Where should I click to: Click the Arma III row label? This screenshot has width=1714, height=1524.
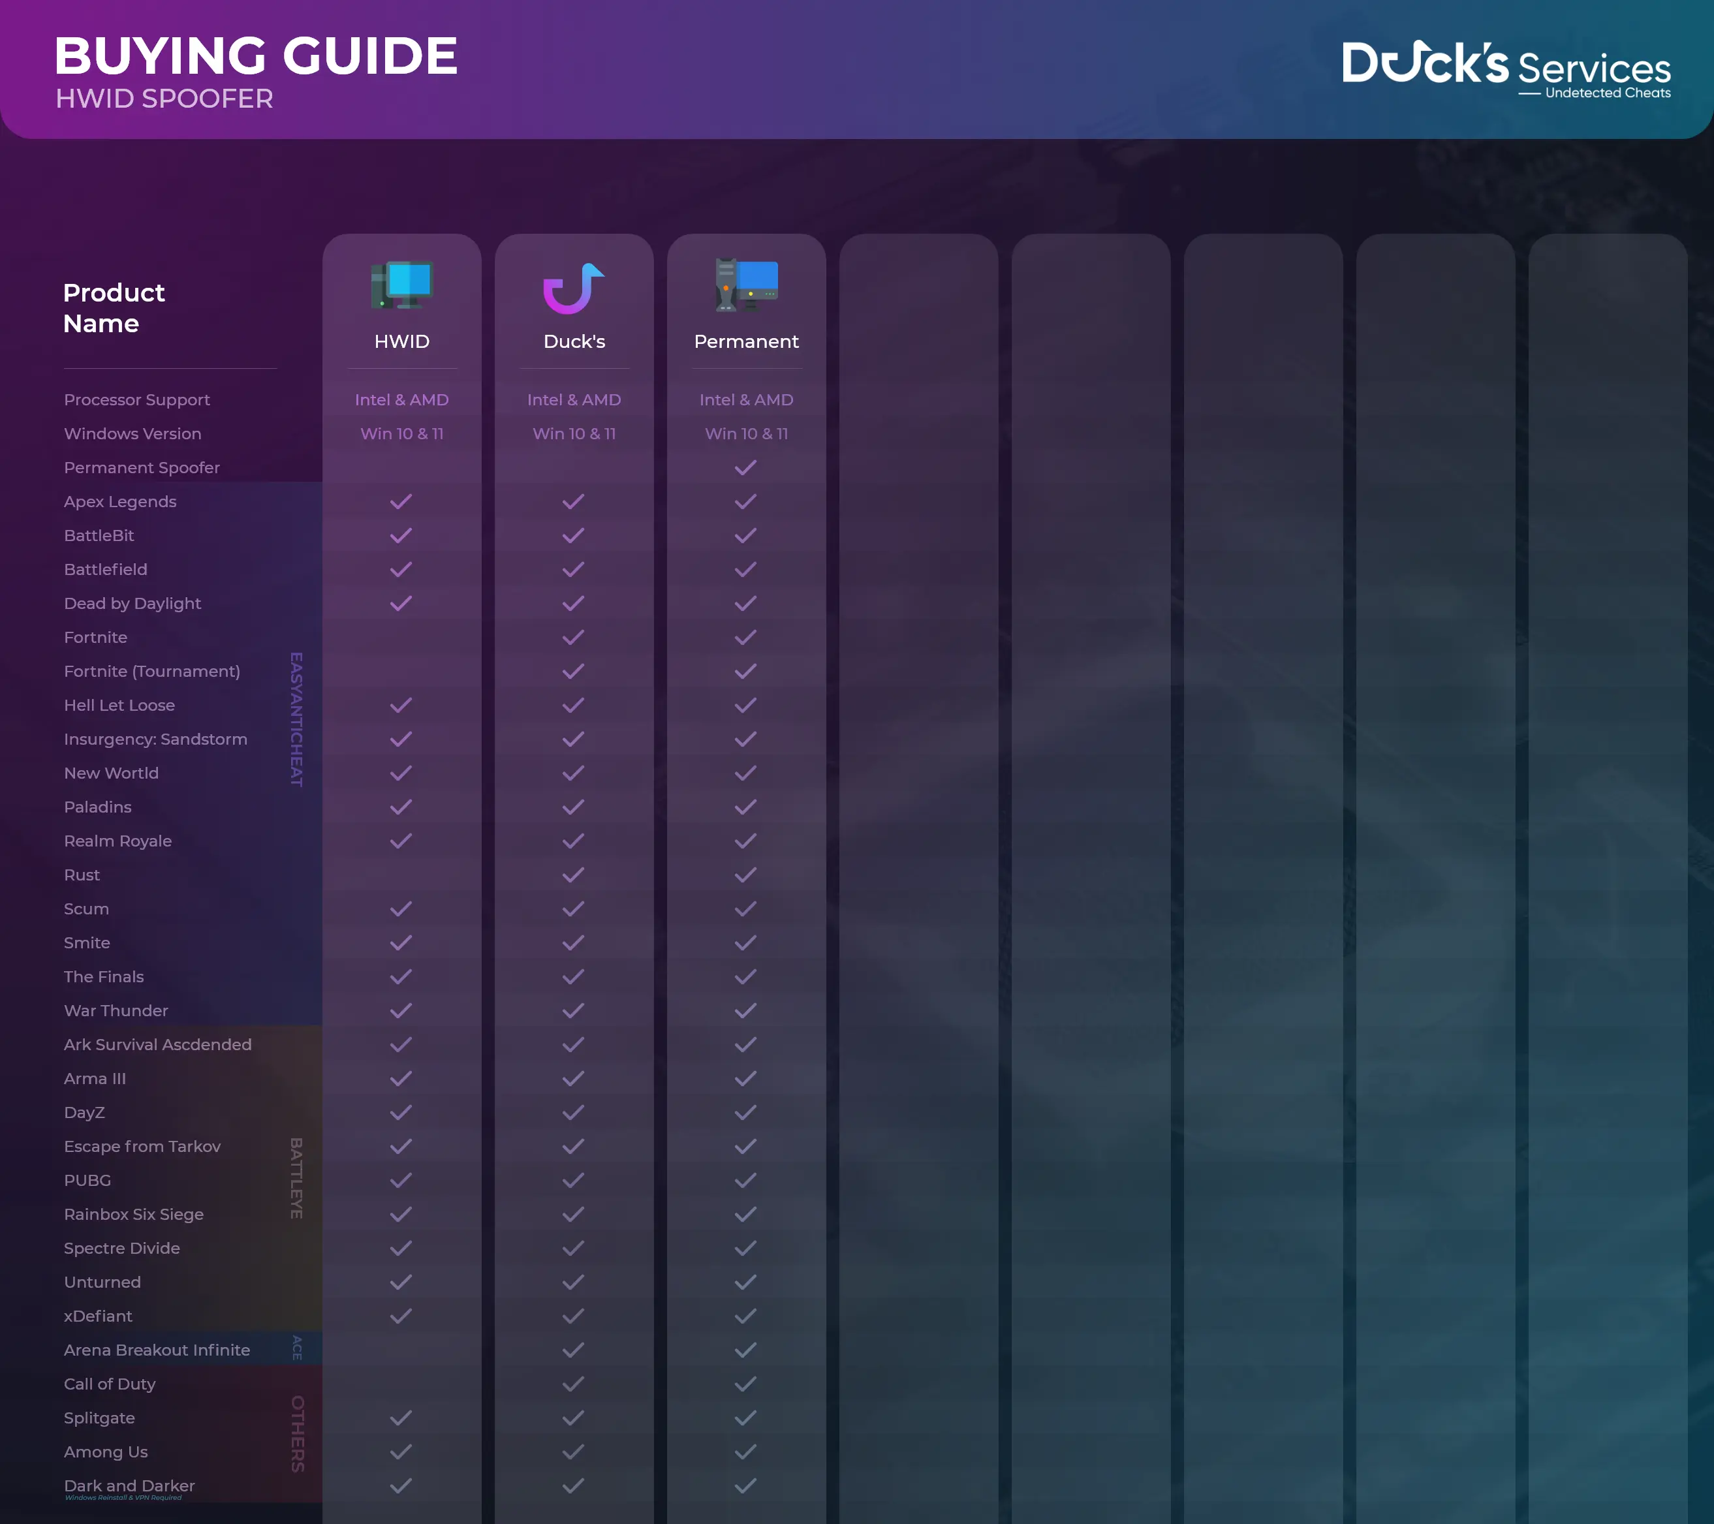tap(95, 1079)
